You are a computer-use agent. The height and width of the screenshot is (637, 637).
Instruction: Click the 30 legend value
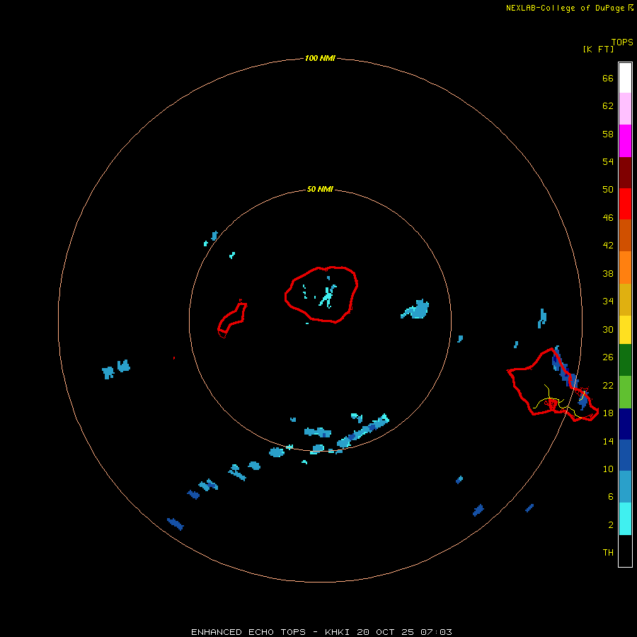(x=608, y=329)
